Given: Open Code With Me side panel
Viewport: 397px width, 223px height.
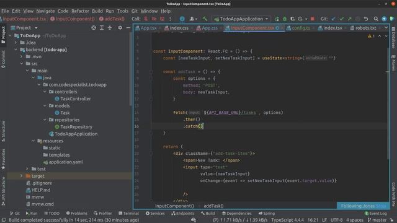Looking at the screenshot, I should pyautogui.click(x=393, y=195).
